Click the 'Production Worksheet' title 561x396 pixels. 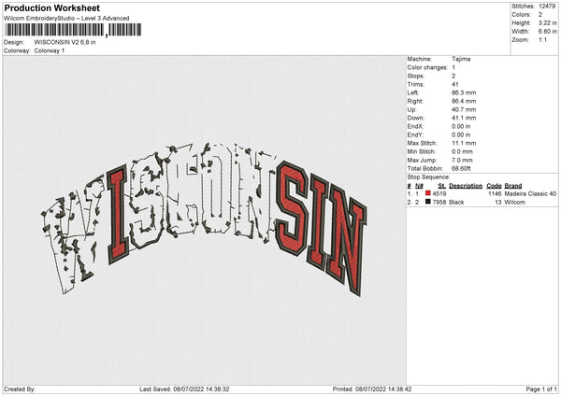(x=51, y=7)
